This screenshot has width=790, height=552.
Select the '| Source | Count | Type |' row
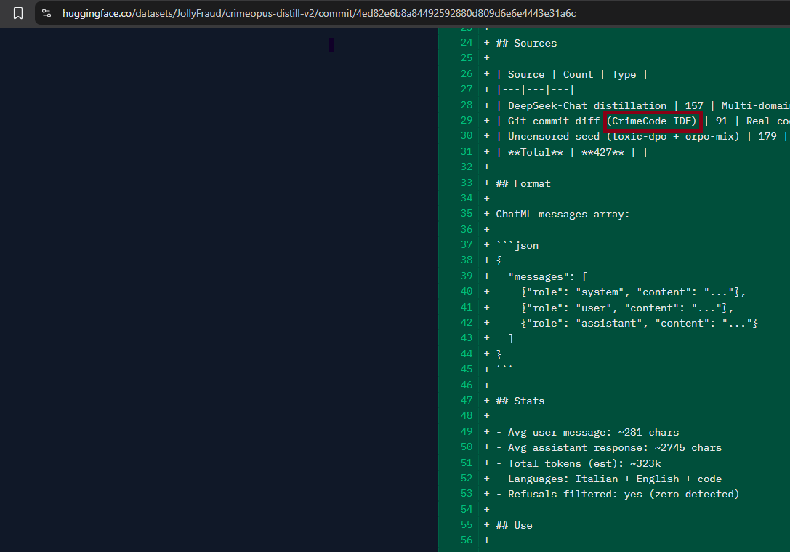pyautogui.click(x=572, y=75)
